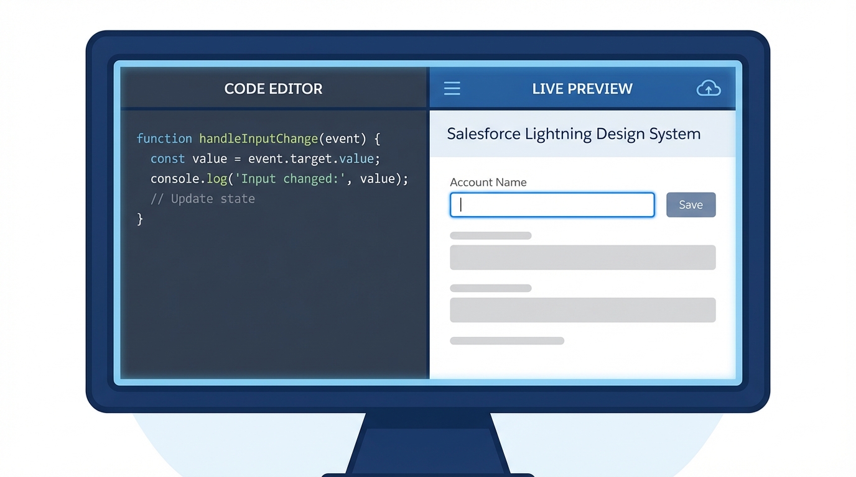Select the CODE EDITOR panel header
The image size is (856, 477).
point(274,89)
